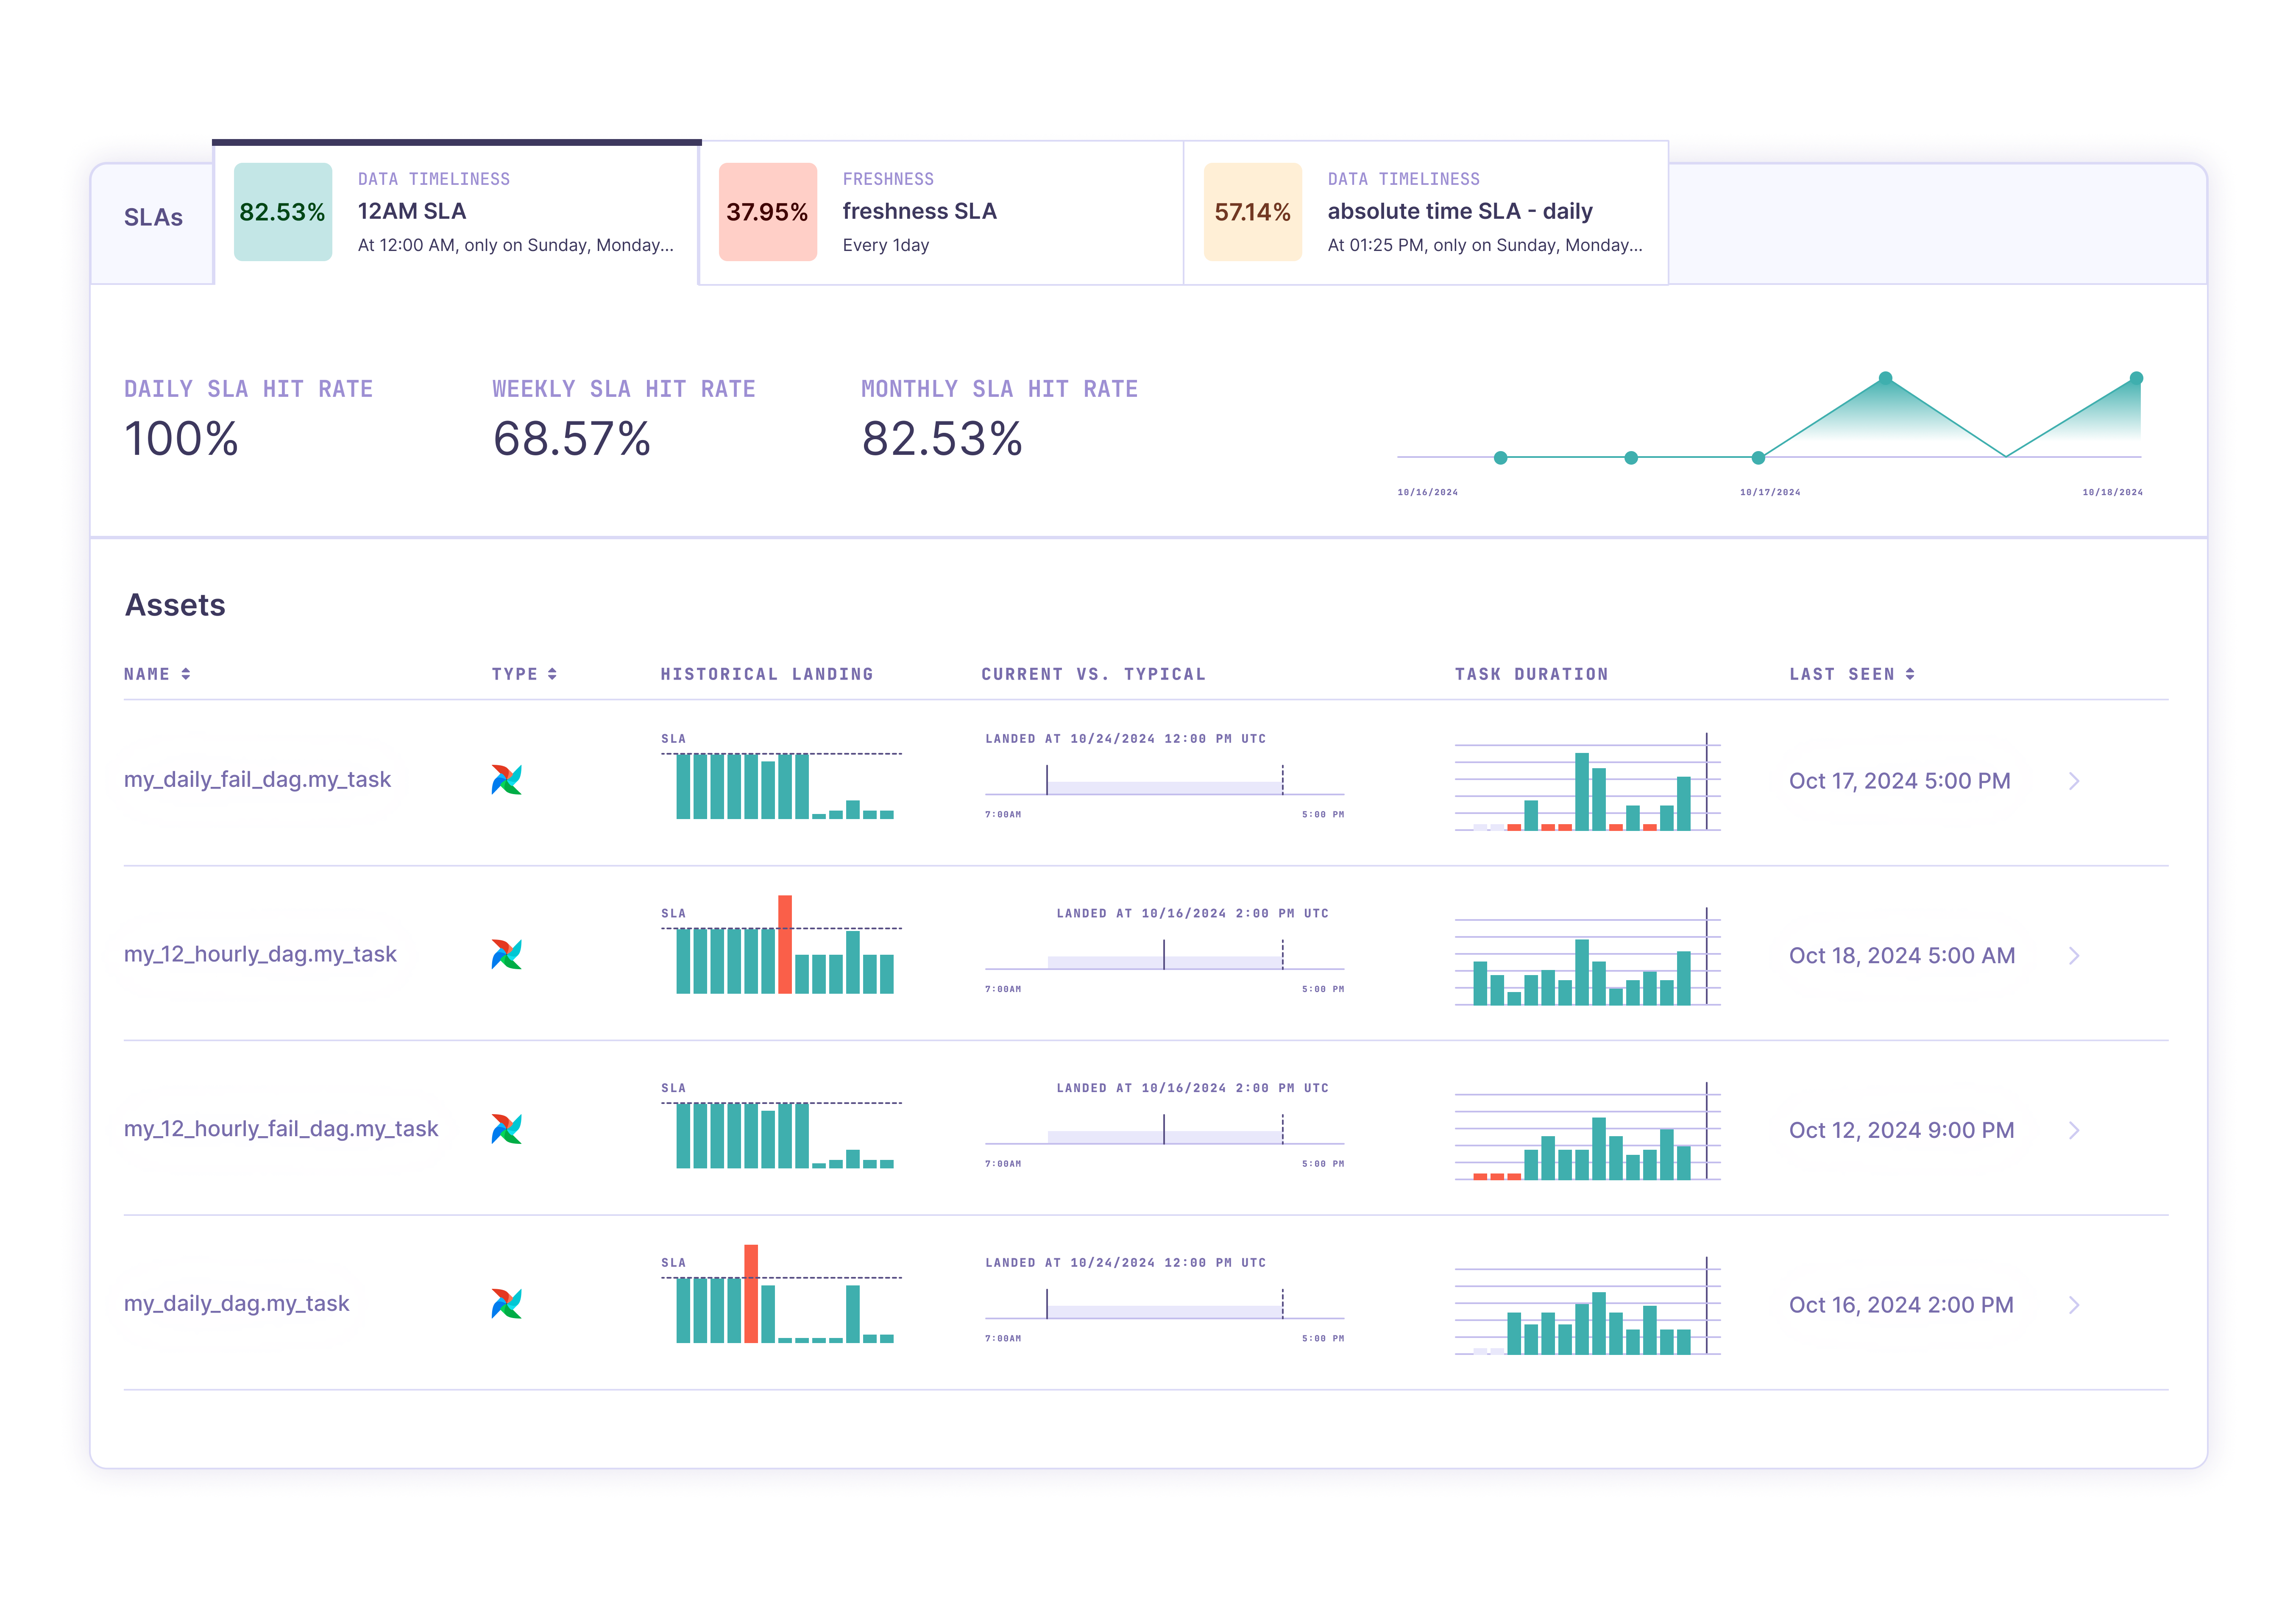Click the 82.53% teal percentage badge
The height and width of the screenshot is (1611, 2296).
point(283,212)
